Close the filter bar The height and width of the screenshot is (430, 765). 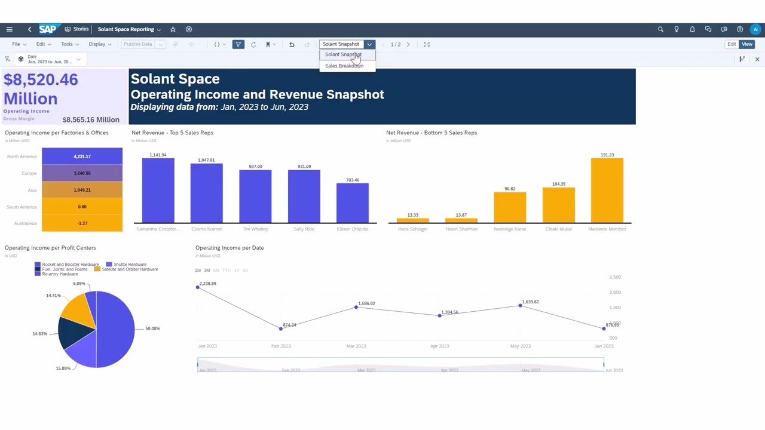point(757,59)
